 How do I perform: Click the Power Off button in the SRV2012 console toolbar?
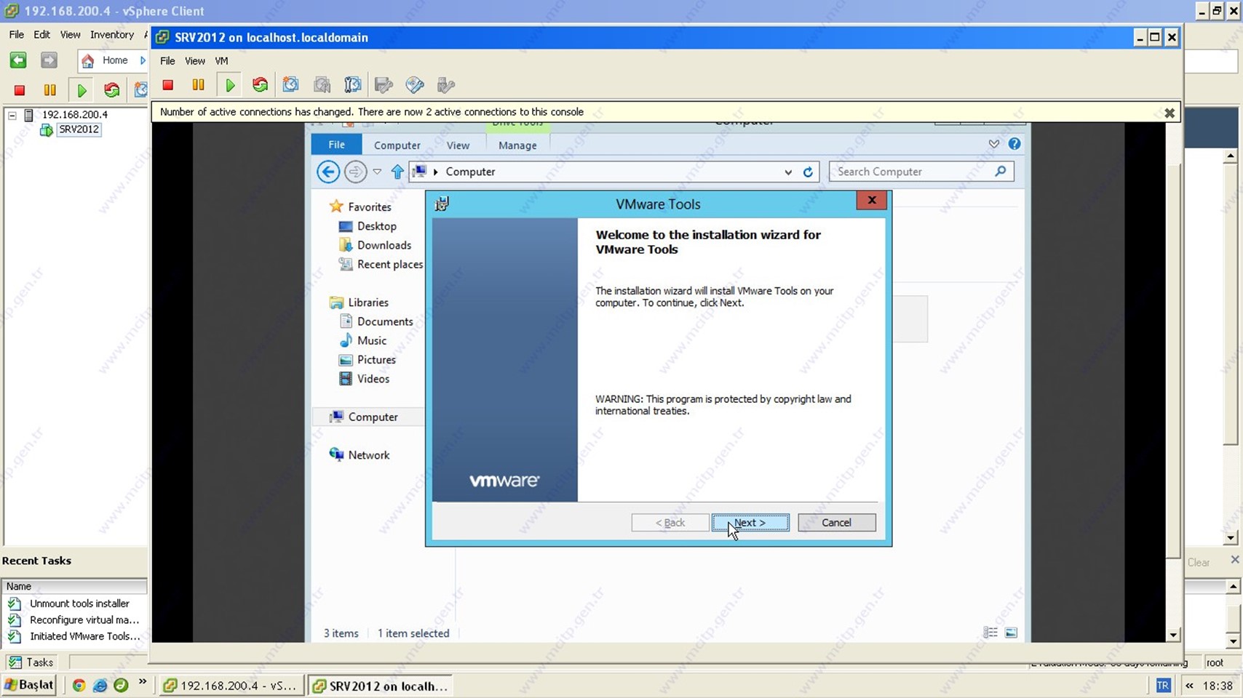tap(167, 85)
